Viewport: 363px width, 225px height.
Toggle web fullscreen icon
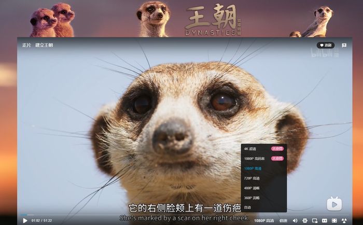334,221
